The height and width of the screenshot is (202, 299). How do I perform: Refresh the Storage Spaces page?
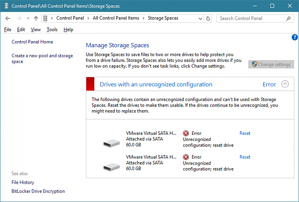pyautogui.click(x=208, y=18)
